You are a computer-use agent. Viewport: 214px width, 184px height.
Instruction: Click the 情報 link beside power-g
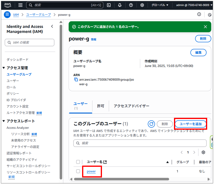click(93, 39)
